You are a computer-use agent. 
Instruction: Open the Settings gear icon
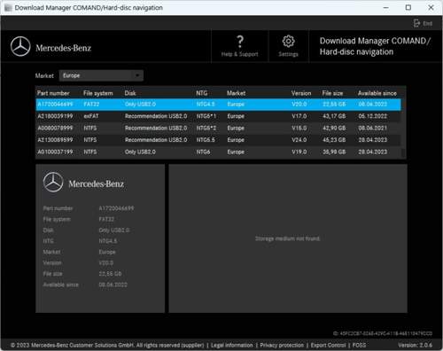tap(288, 42)
